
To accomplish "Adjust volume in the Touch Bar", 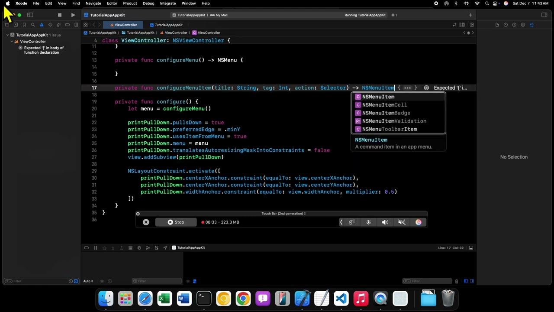I will [x=385, y=222].
